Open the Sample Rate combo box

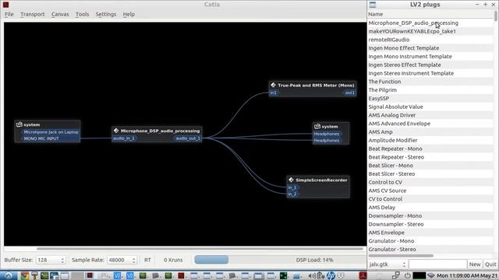pos(122,260)
